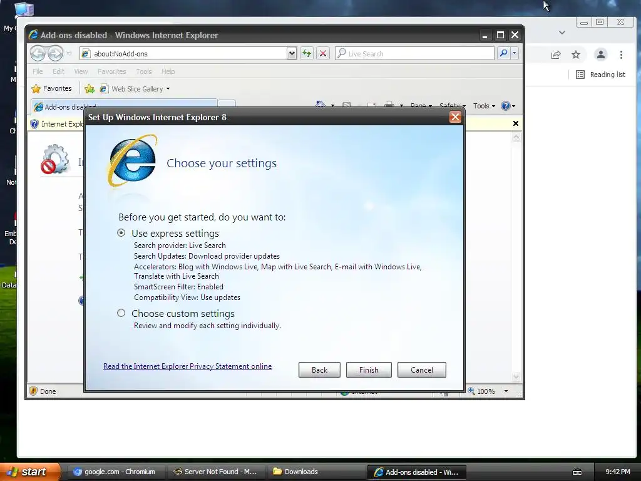This screenshot has width=641, height=481.
Task: Open the File menu in IE
Action: [38, 71]
